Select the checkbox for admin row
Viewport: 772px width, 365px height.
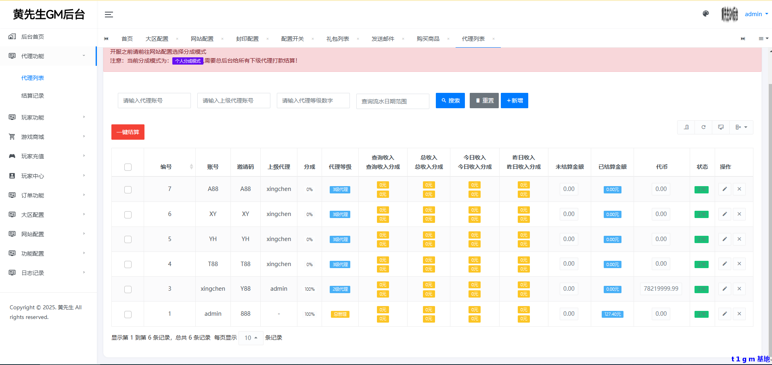128,314
